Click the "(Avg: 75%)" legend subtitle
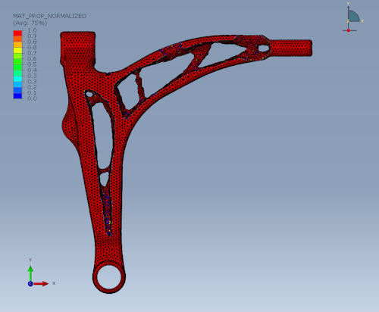Image resolution: width=379 pixels, height=312 pixels. [x=30, y=23]
